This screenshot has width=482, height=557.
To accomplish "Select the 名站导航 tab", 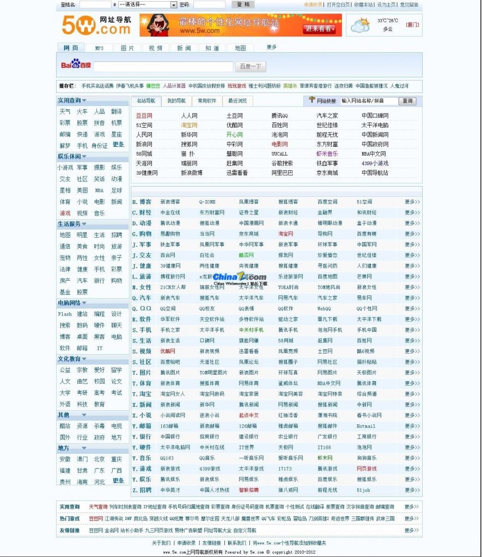I will (x=146, y=101).
